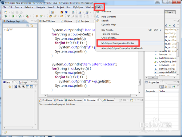
Task: Zoom out in the Image Preview panel
Action: pyautogui.click(x=19, y=87)
